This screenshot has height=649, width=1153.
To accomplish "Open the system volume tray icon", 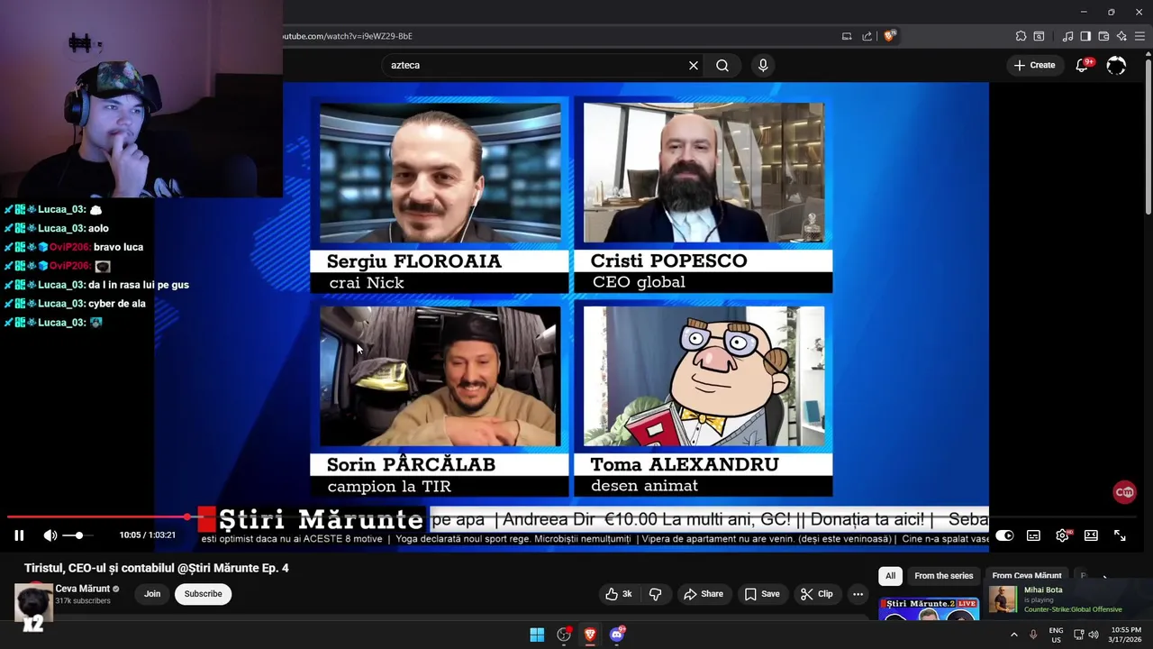I will click(1094, 635).
